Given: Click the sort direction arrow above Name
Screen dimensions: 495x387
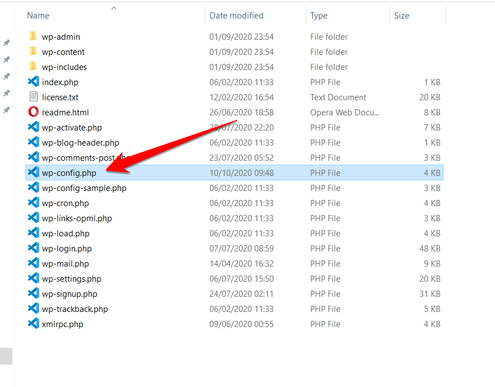Looking at the screenshot, I should (x=114, y=8).
